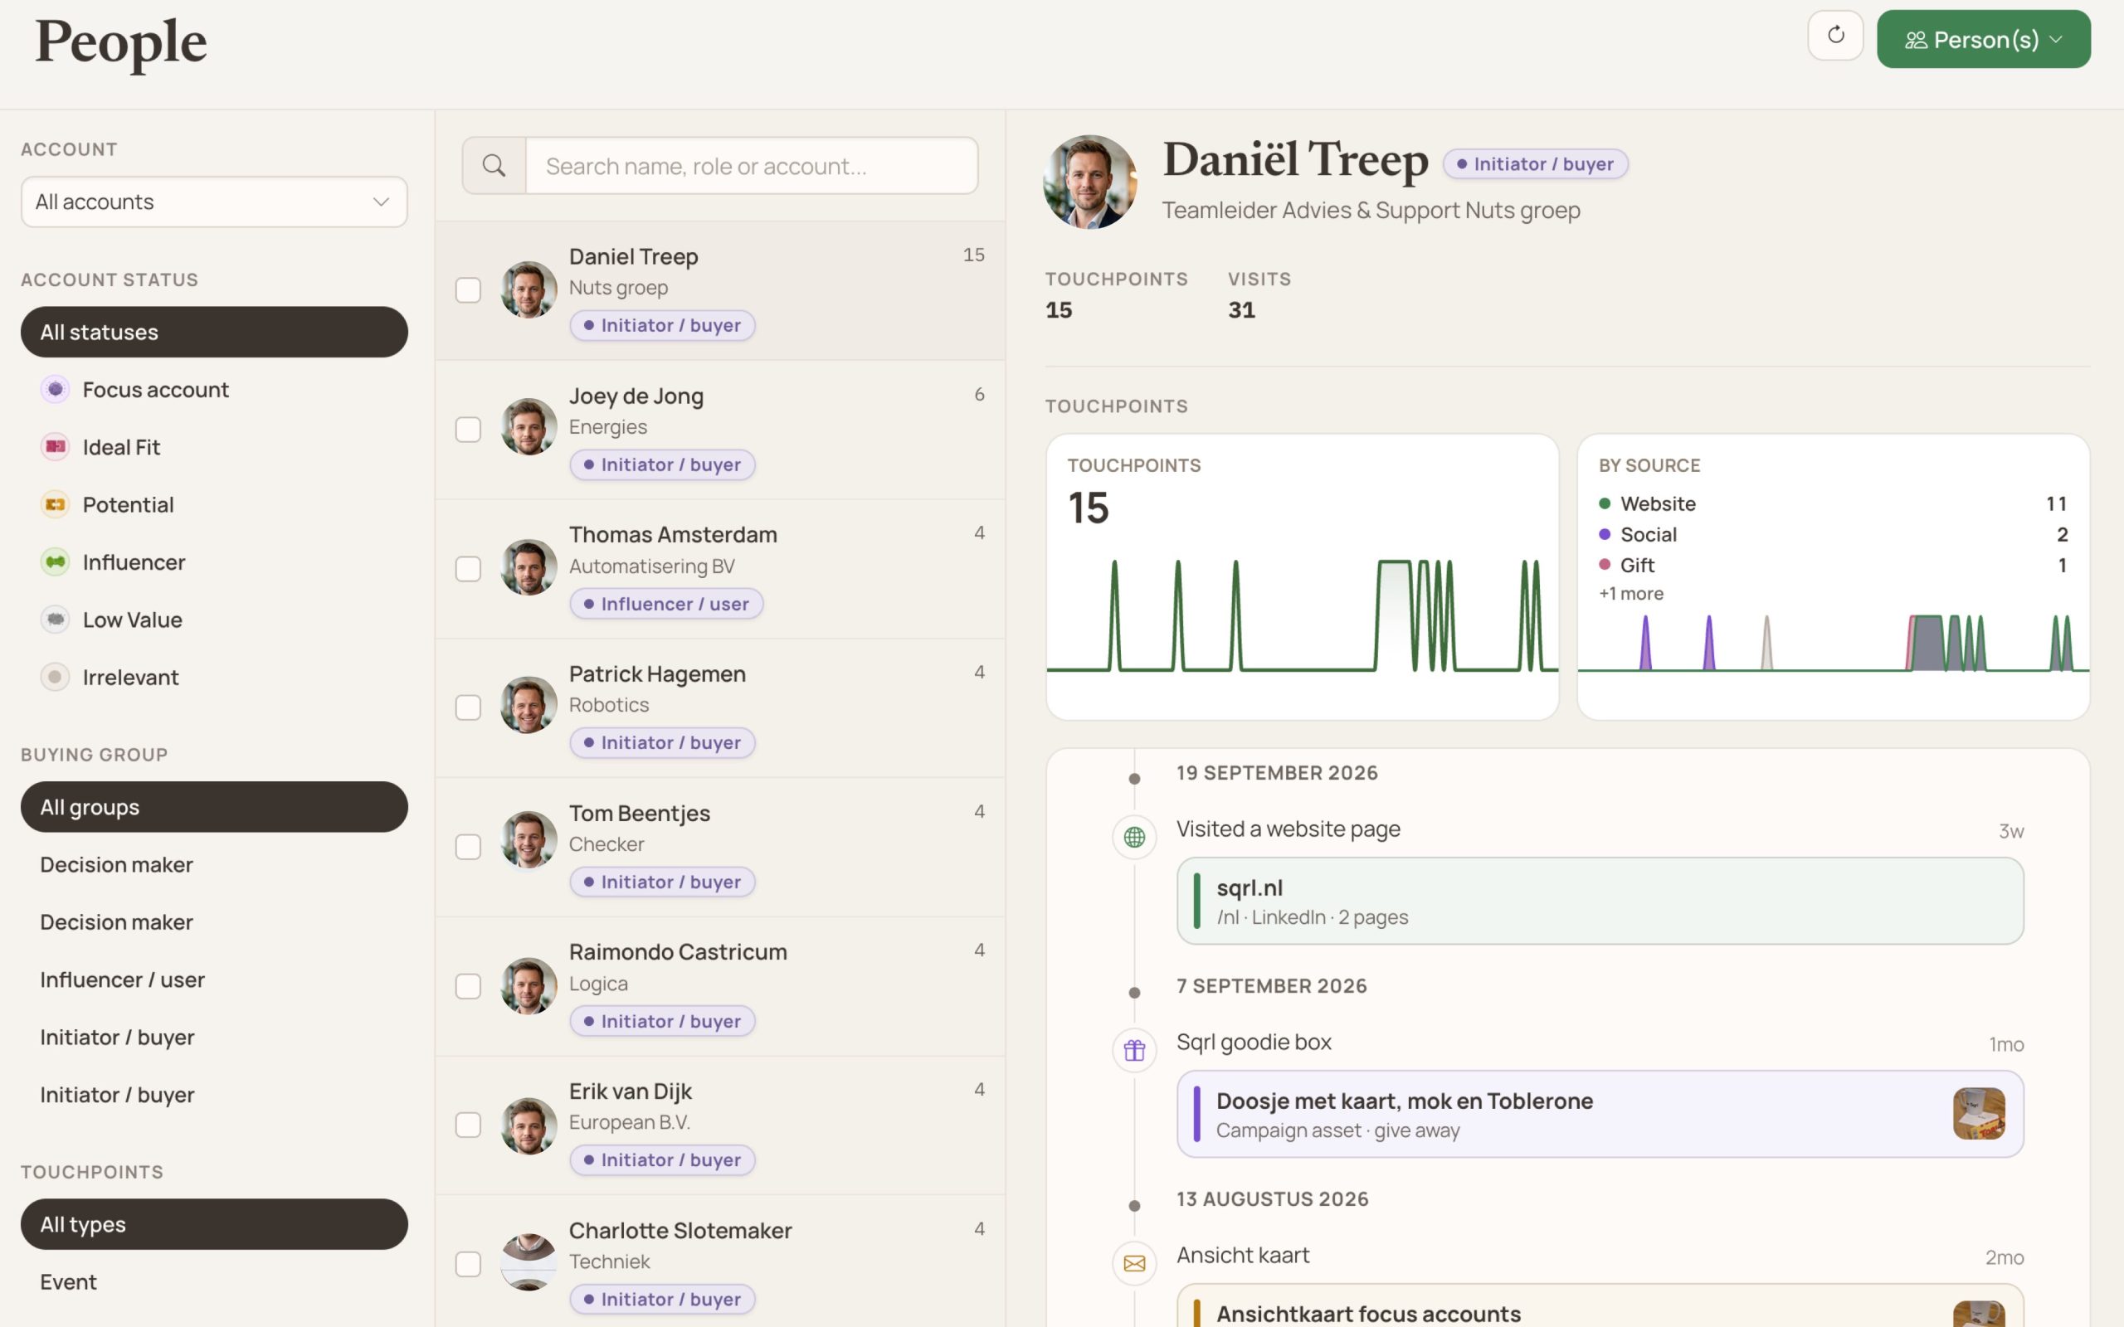Click the Gift pink source dot
This screenshot has height=1327, width=2124.
(1605, 565)
